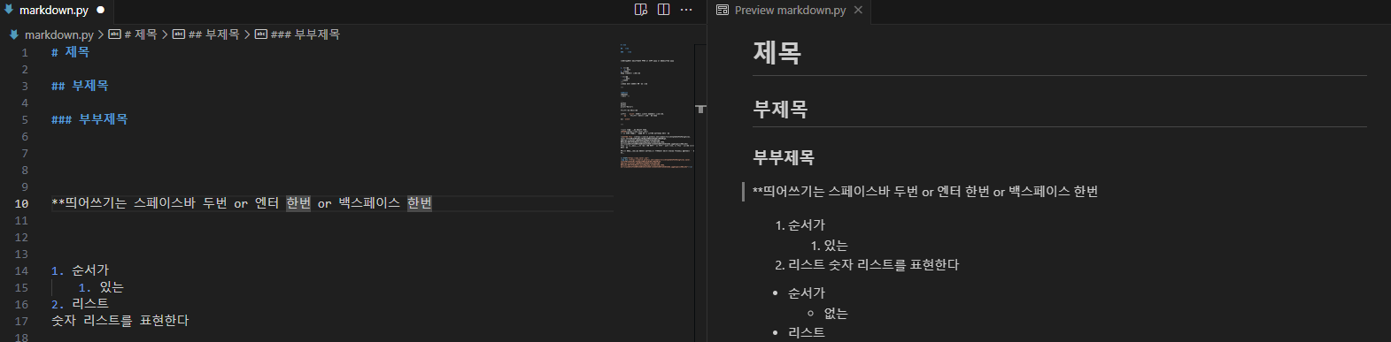Click the minimap code overview

click(656, 106)
